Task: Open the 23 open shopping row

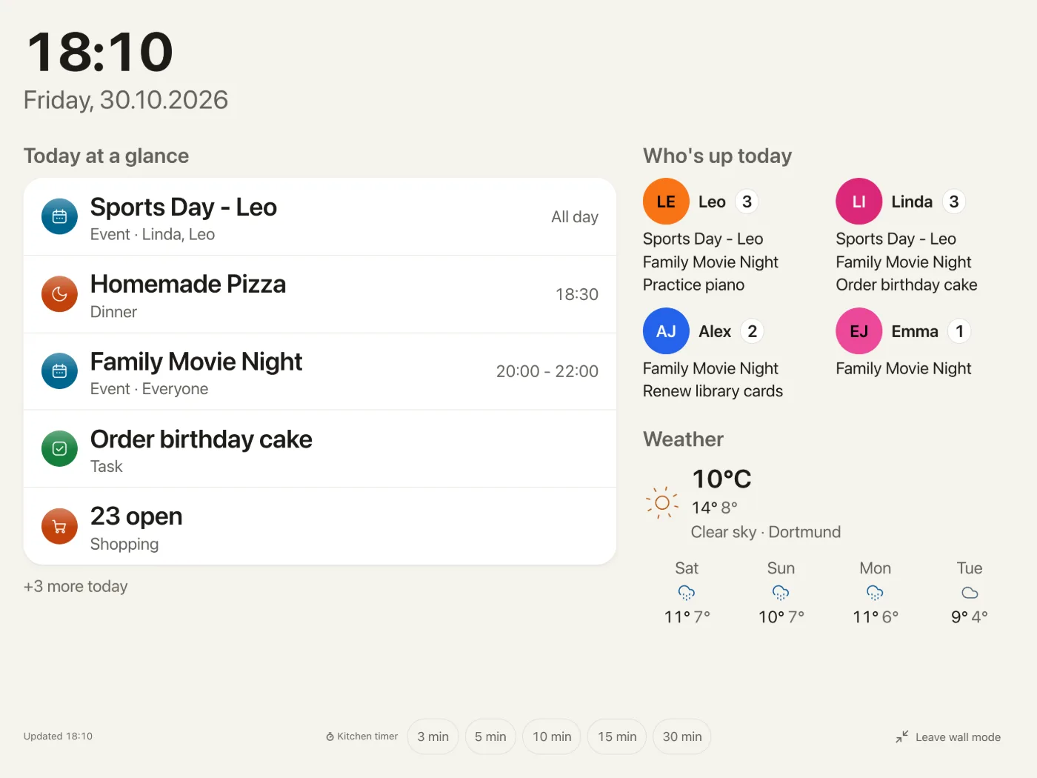Action: tap(320, 526)
